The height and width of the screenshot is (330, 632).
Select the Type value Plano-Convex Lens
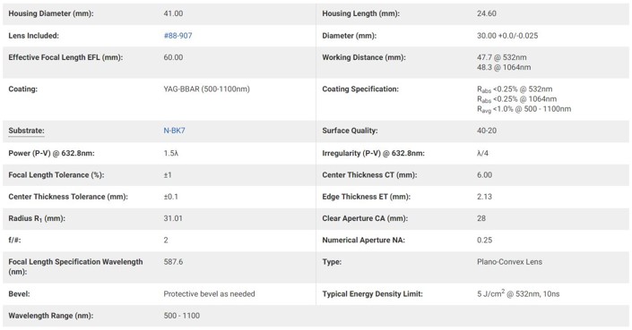(x=509, y=262)
